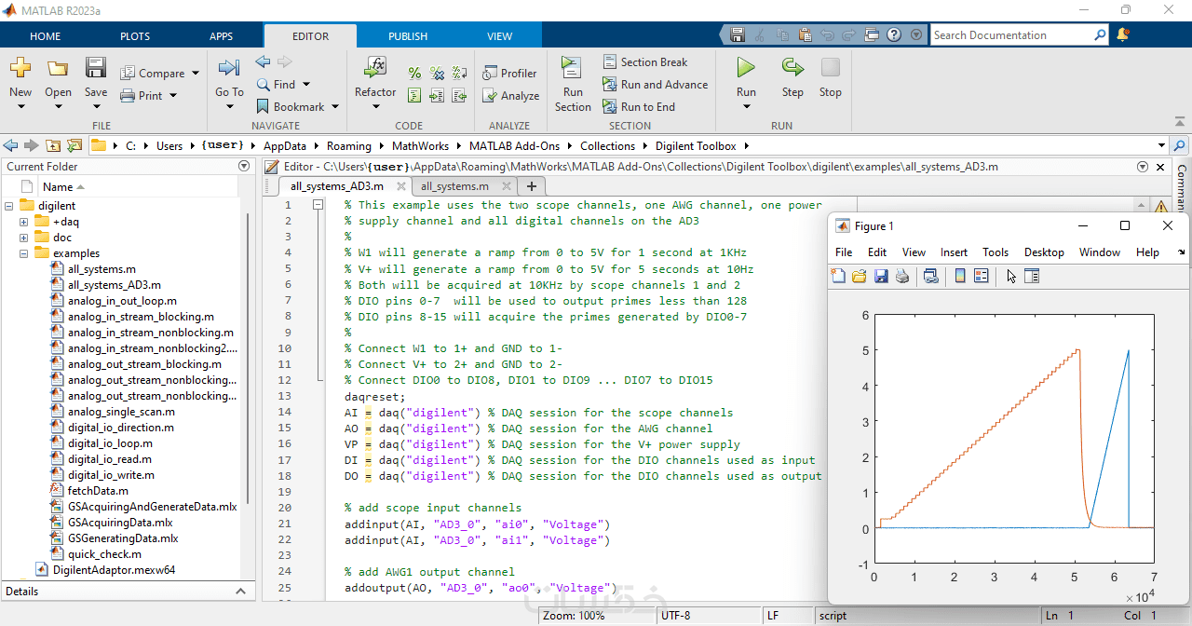Image resolution: width=1192 pixels, height=626 pixels.
Task: Click the Wrap comments icon
Action: tap(459, 73)
